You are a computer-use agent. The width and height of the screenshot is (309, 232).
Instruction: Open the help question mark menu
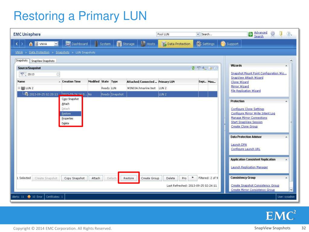[x=289, y=34]
